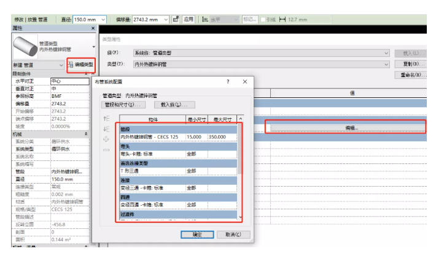
Task: Click the 12.7 mm leader length field
Action: point(309,20)
